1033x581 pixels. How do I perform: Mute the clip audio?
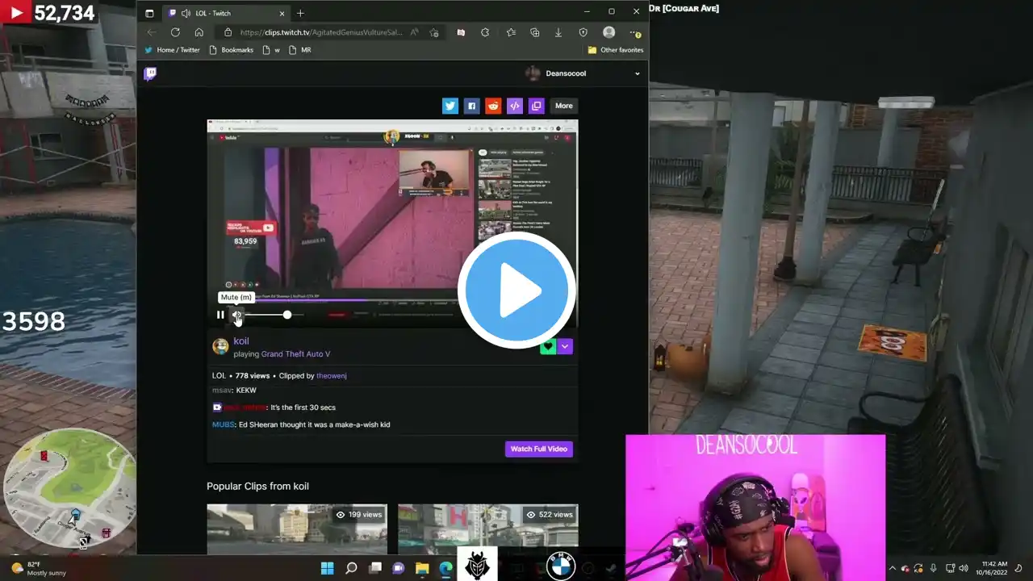pyautogui.click(x=236, y=315)
